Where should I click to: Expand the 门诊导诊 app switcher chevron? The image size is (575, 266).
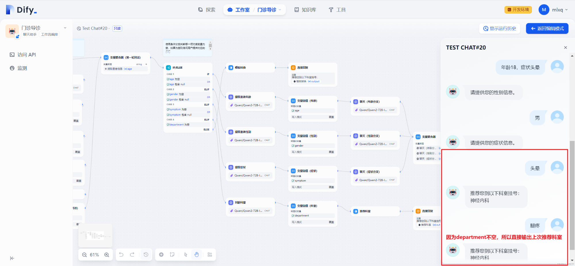coord(65,28)
